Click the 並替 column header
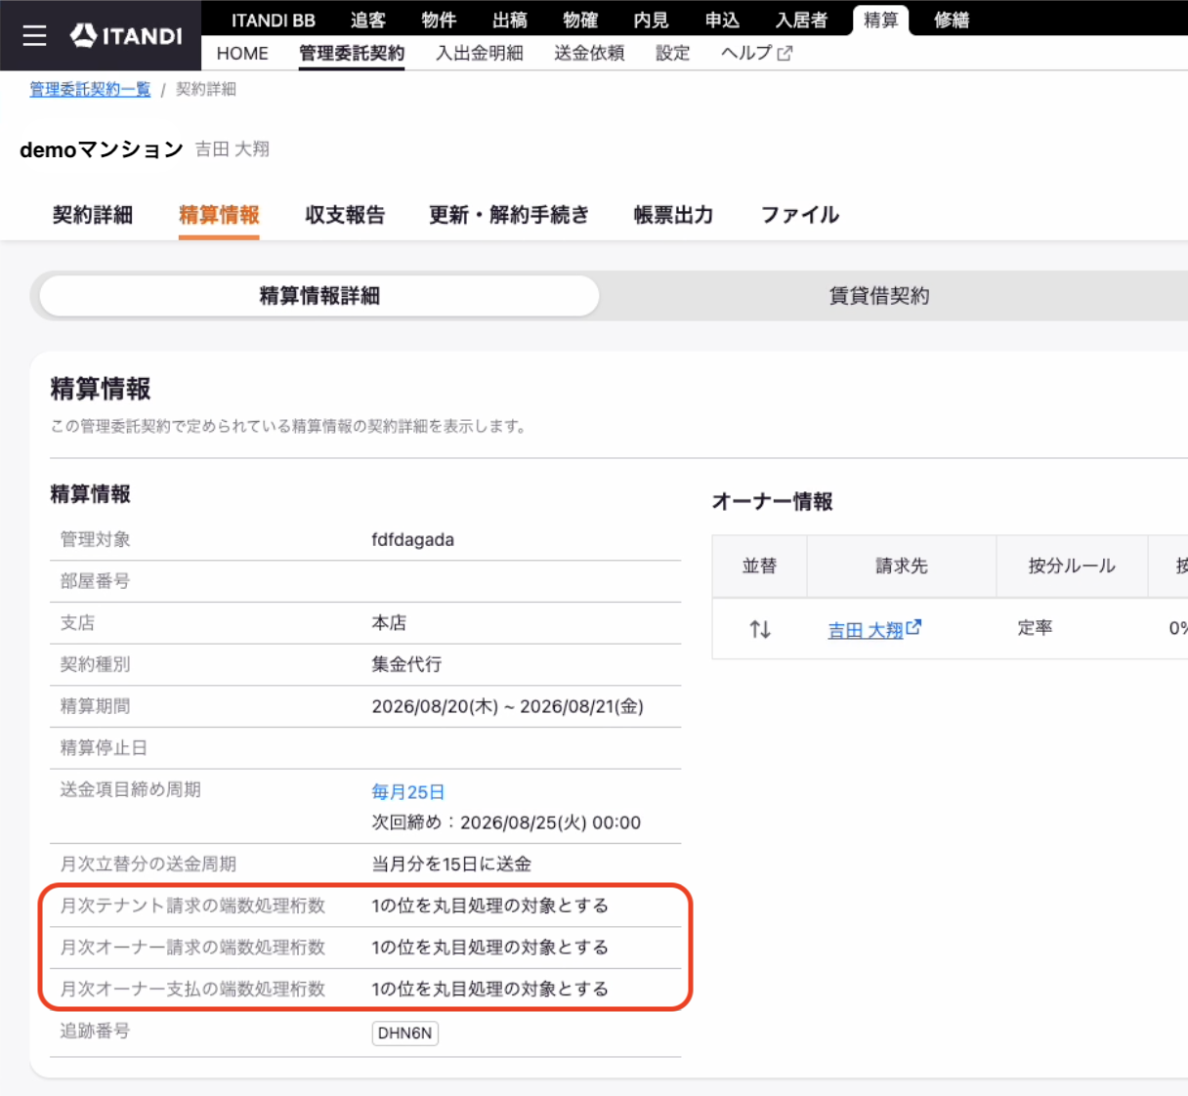Image resolution: width=1188 pixels, height=1096 pixels. coord(759,566)
